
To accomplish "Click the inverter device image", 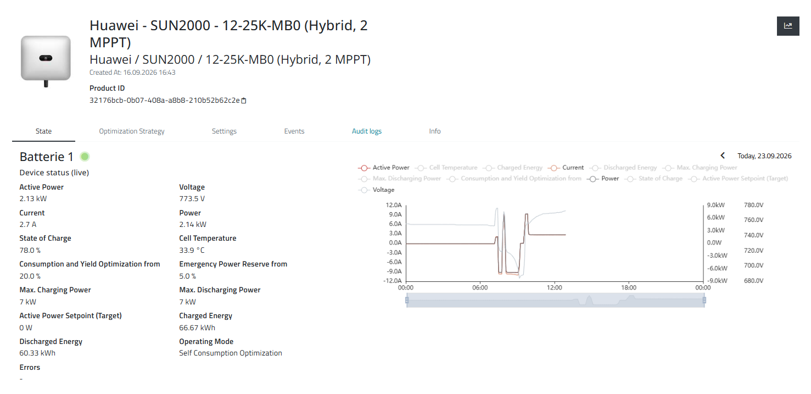I will click(46, 59).
